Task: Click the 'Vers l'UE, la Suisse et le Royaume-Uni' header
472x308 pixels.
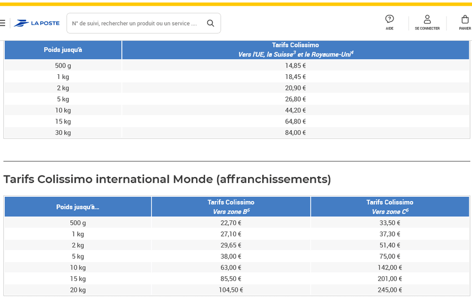Action: pos(295,50)
